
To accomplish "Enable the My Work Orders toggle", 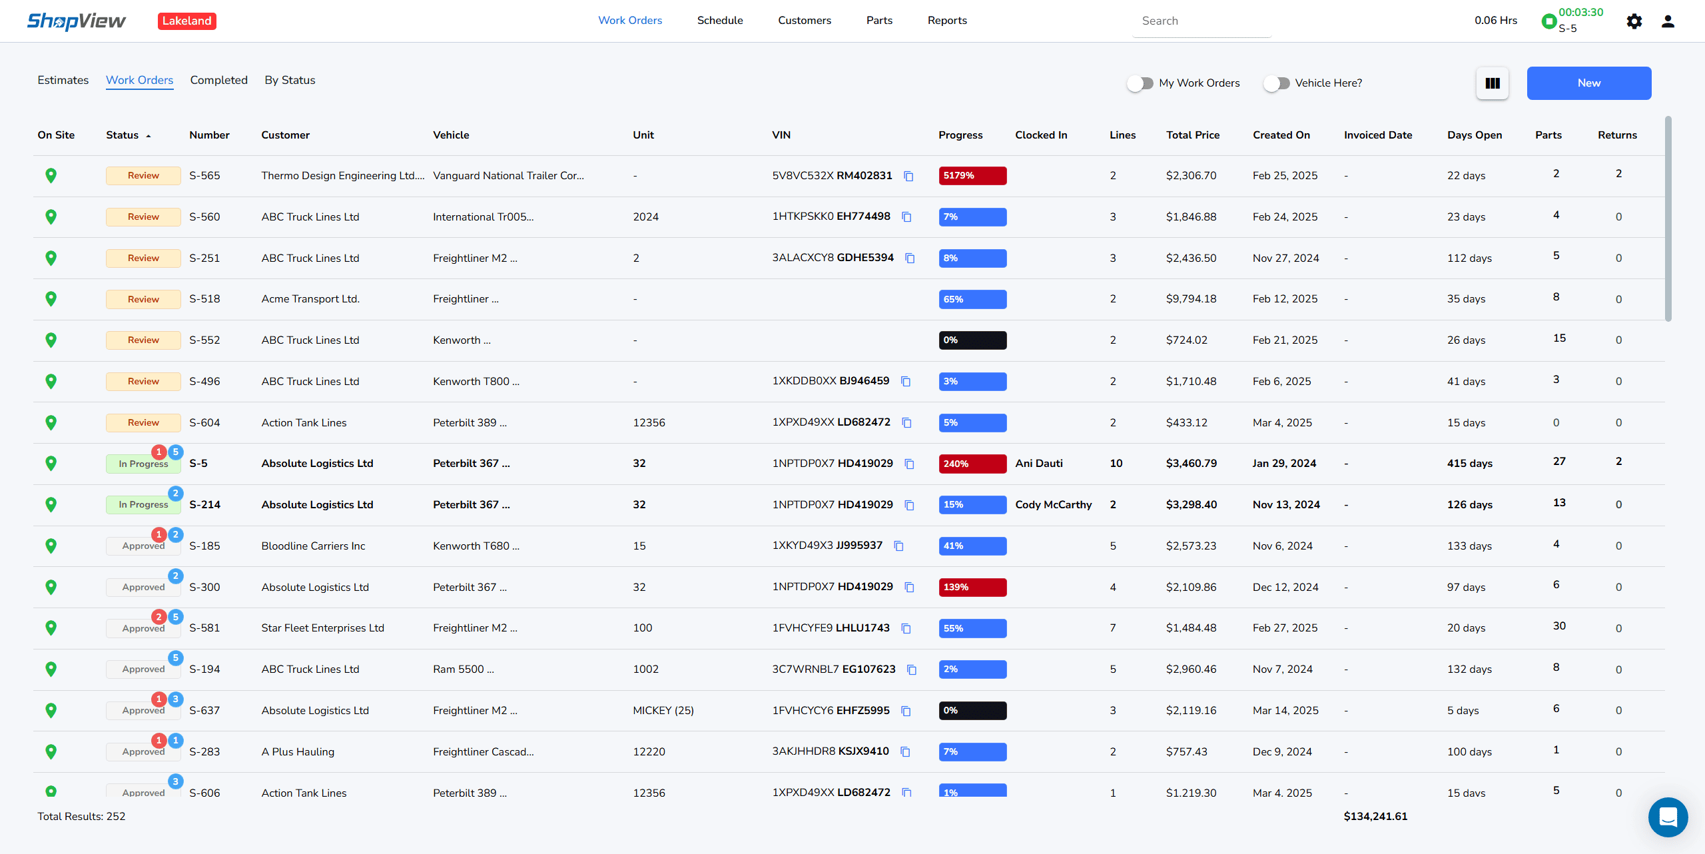I will (1140, 83).
